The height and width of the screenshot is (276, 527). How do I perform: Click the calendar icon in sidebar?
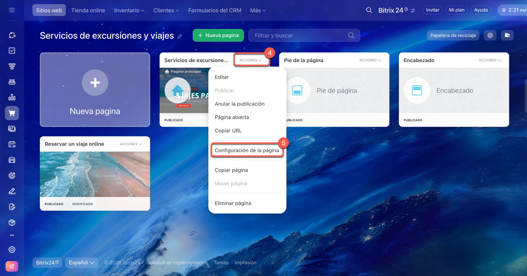click(12, 144)
